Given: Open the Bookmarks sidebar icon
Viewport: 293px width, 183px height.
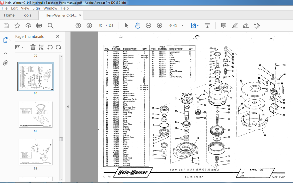Looking at the screenshot, I should 6,52.
